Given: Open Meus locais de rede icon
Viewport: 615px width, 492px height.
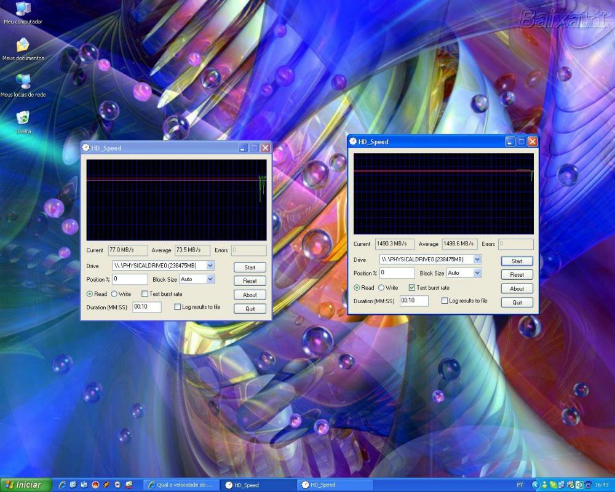Looking at the screenshot, I should click(x=23, y=82).
